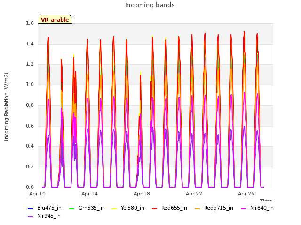Click the 0.2 y-axis tick label
Viewport: 301px width, 225px height.
click(30, 167)
